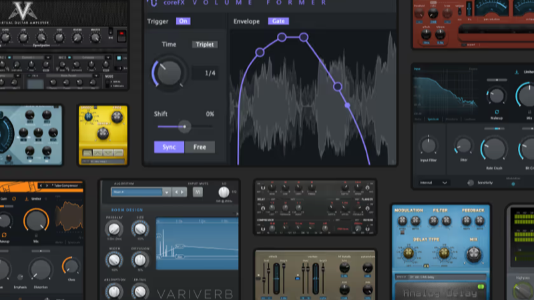Screen dimensions: 534x300
Task: Click the Sensitivity knob
Action: (x=471, y=183)
